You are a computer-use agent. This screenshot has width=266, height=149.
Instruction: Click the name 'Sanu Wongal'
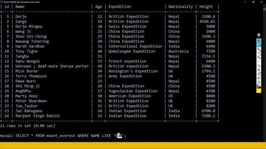click(x=27, y=61)
